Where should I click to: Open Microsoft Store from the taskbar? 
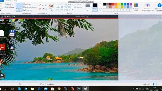52,89
